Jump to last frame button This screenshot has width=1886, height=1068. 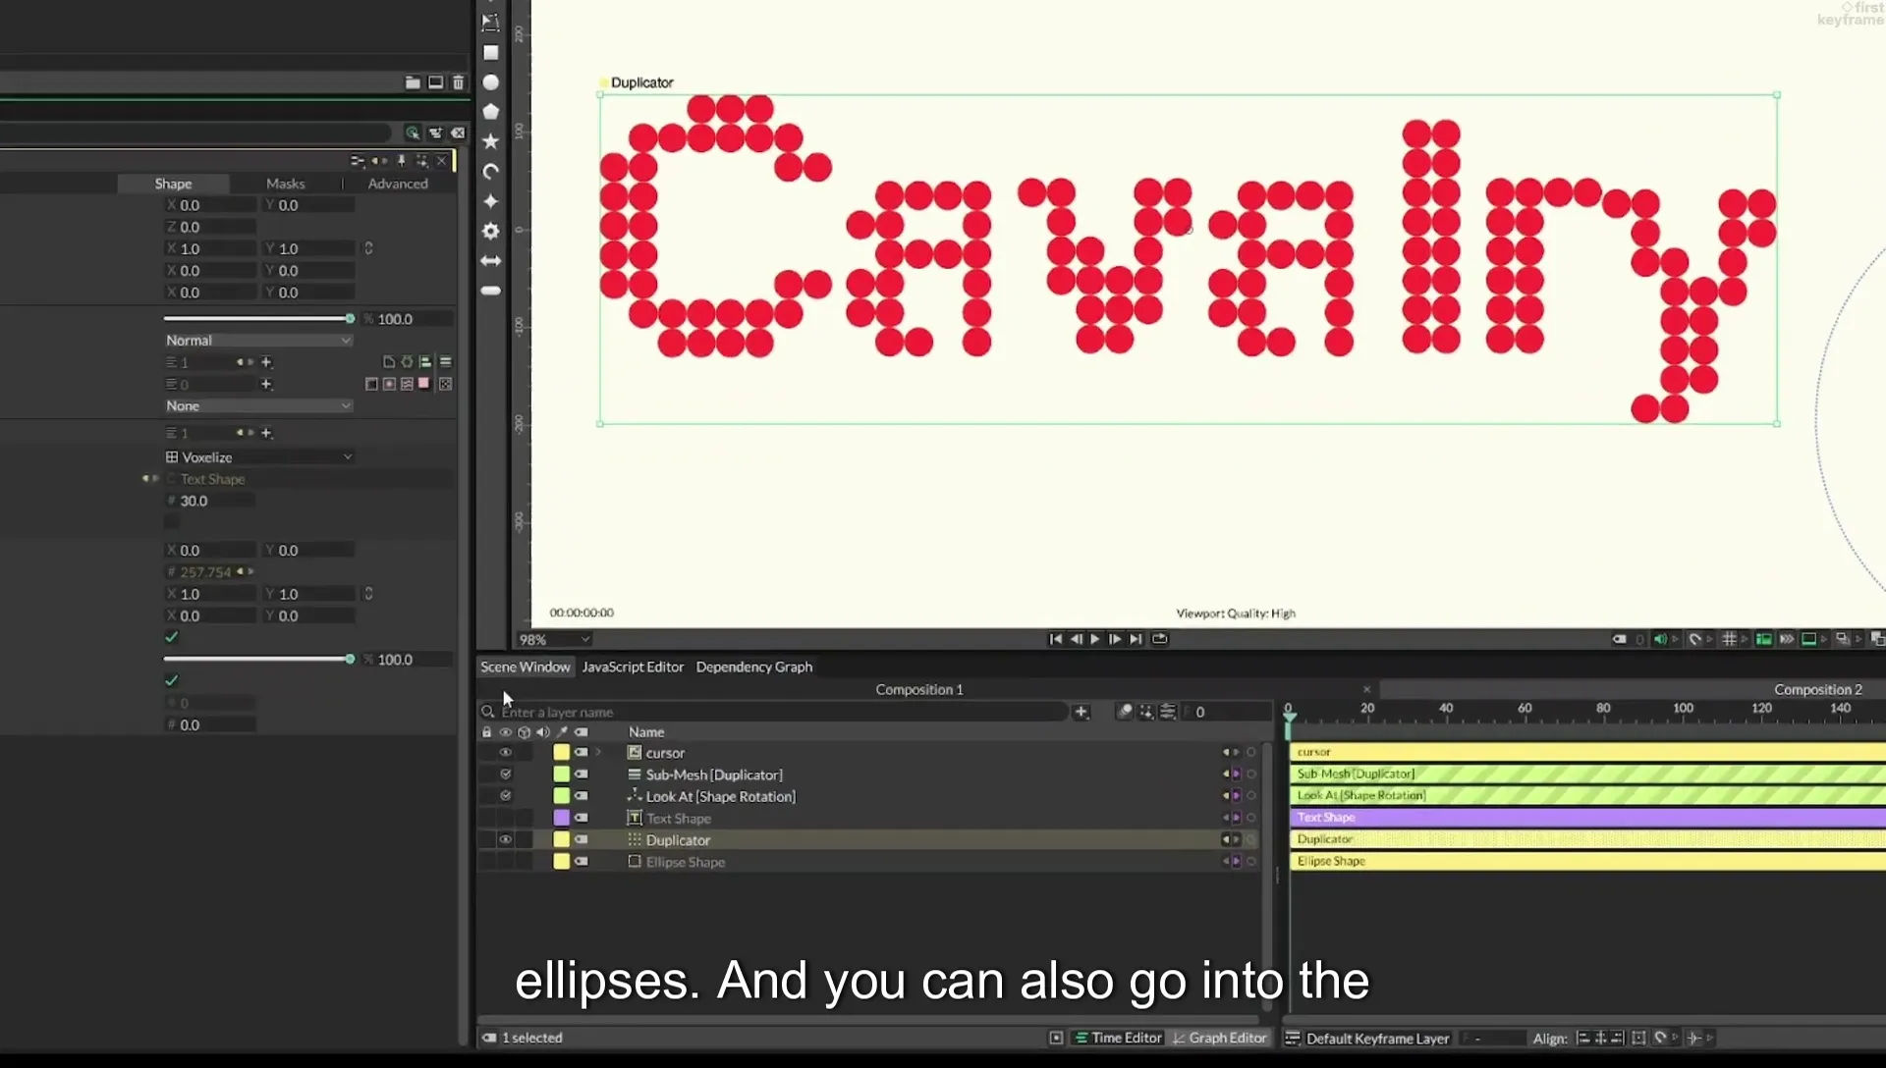click(1136, 639)
